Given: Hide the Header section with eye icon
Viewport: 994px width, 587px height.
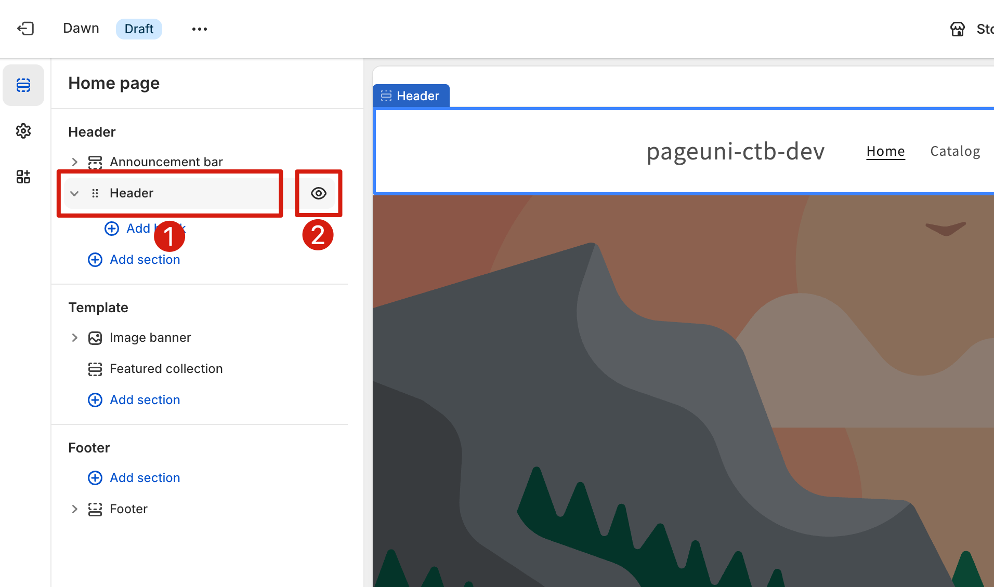Looking at the screenshot, I should [x=319, y=193].
